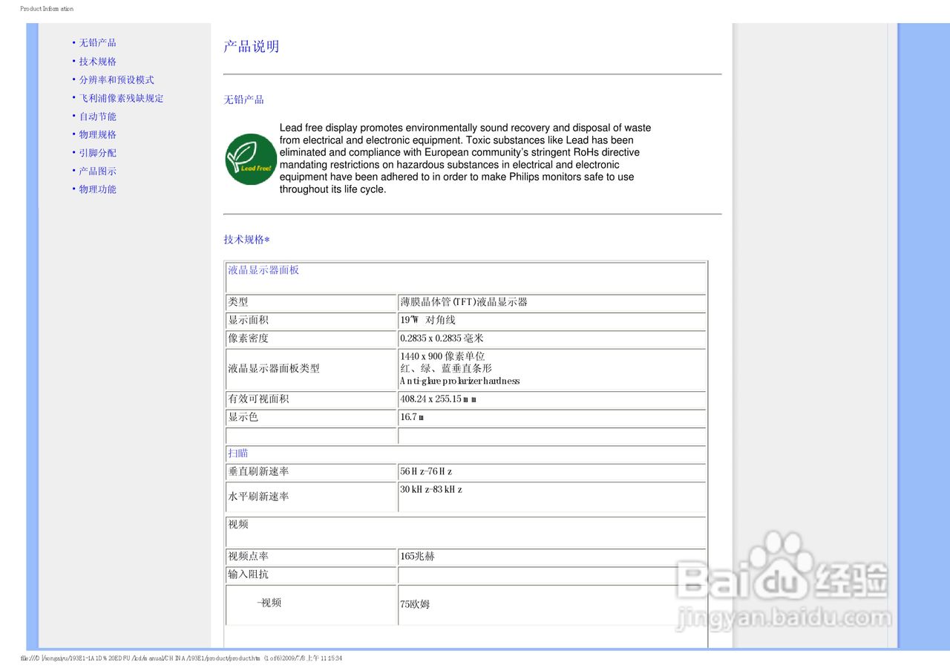Open the 产品图示 sidebar link
950x671 pixels.
[96, 171]
